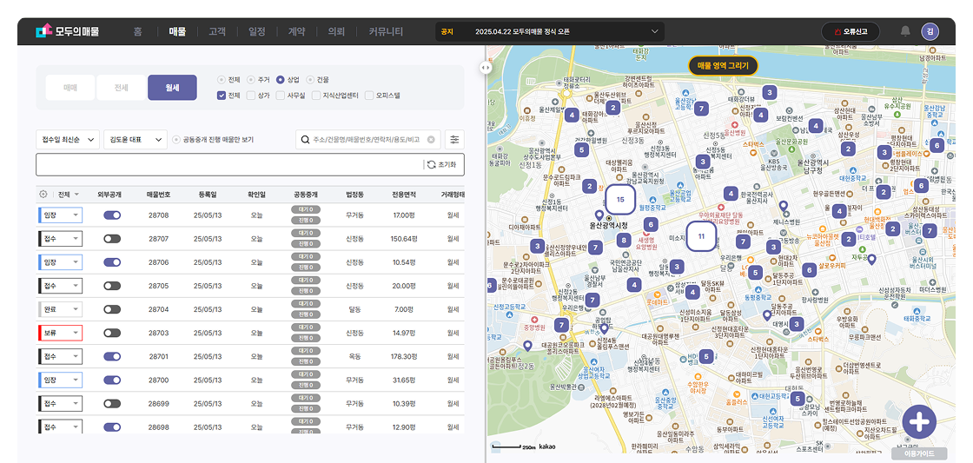Open the 의뢰 menu

coord(336,31)
